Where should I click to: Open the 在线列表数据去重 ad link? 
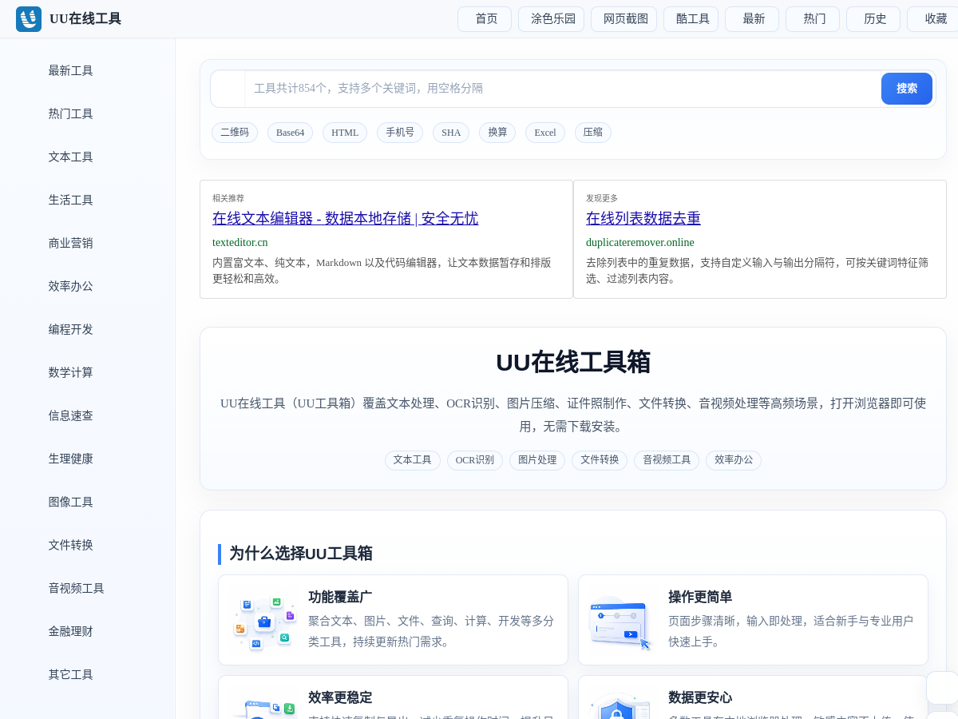click(x=643, y=218)
